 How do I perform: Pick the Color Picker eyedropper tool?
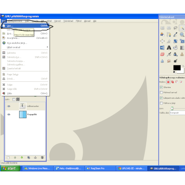pyautogui.click(x=175, y=34)
